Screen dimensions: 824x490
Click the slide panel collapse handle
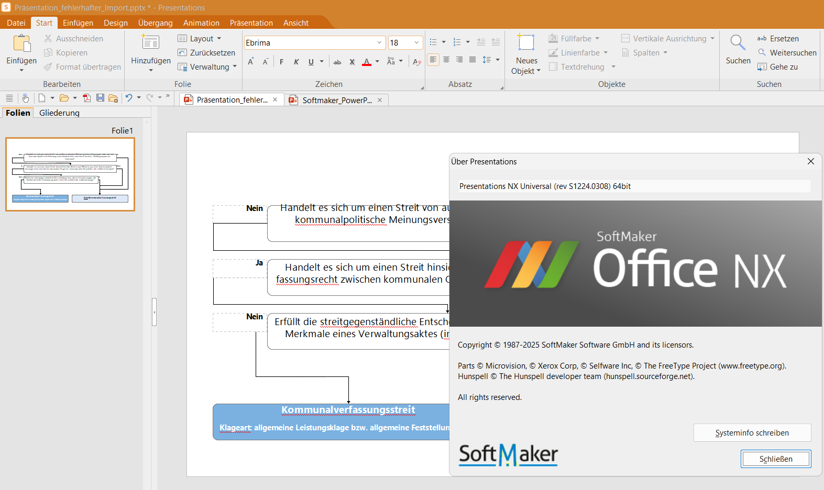click(155, 312)
